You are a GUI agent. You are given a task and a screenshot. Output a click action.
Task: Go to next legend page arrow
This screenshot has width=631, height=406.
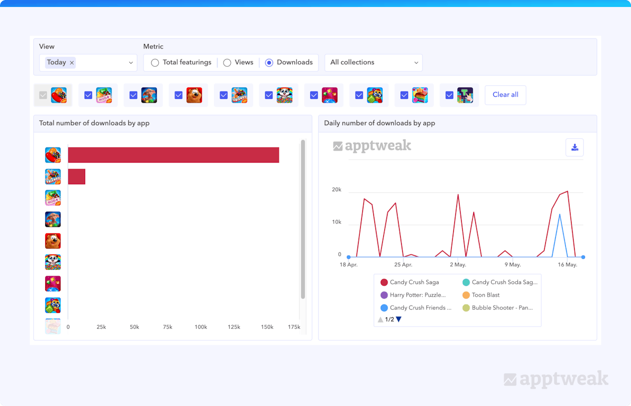[399, 319]
